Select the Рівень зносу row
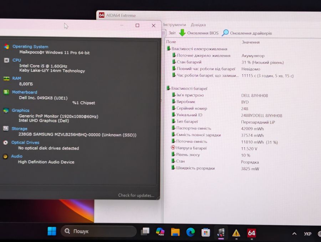Viewport: 321px width, 242px height. point(185,155)
